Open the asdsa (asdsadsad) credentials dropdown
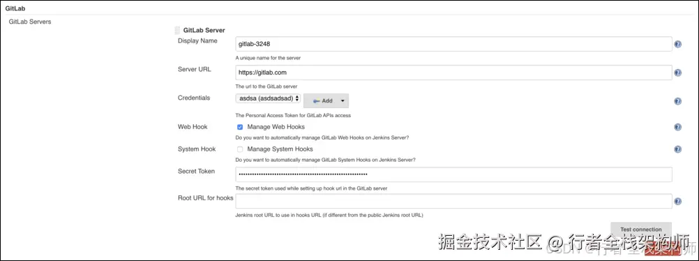 [268, 98]
